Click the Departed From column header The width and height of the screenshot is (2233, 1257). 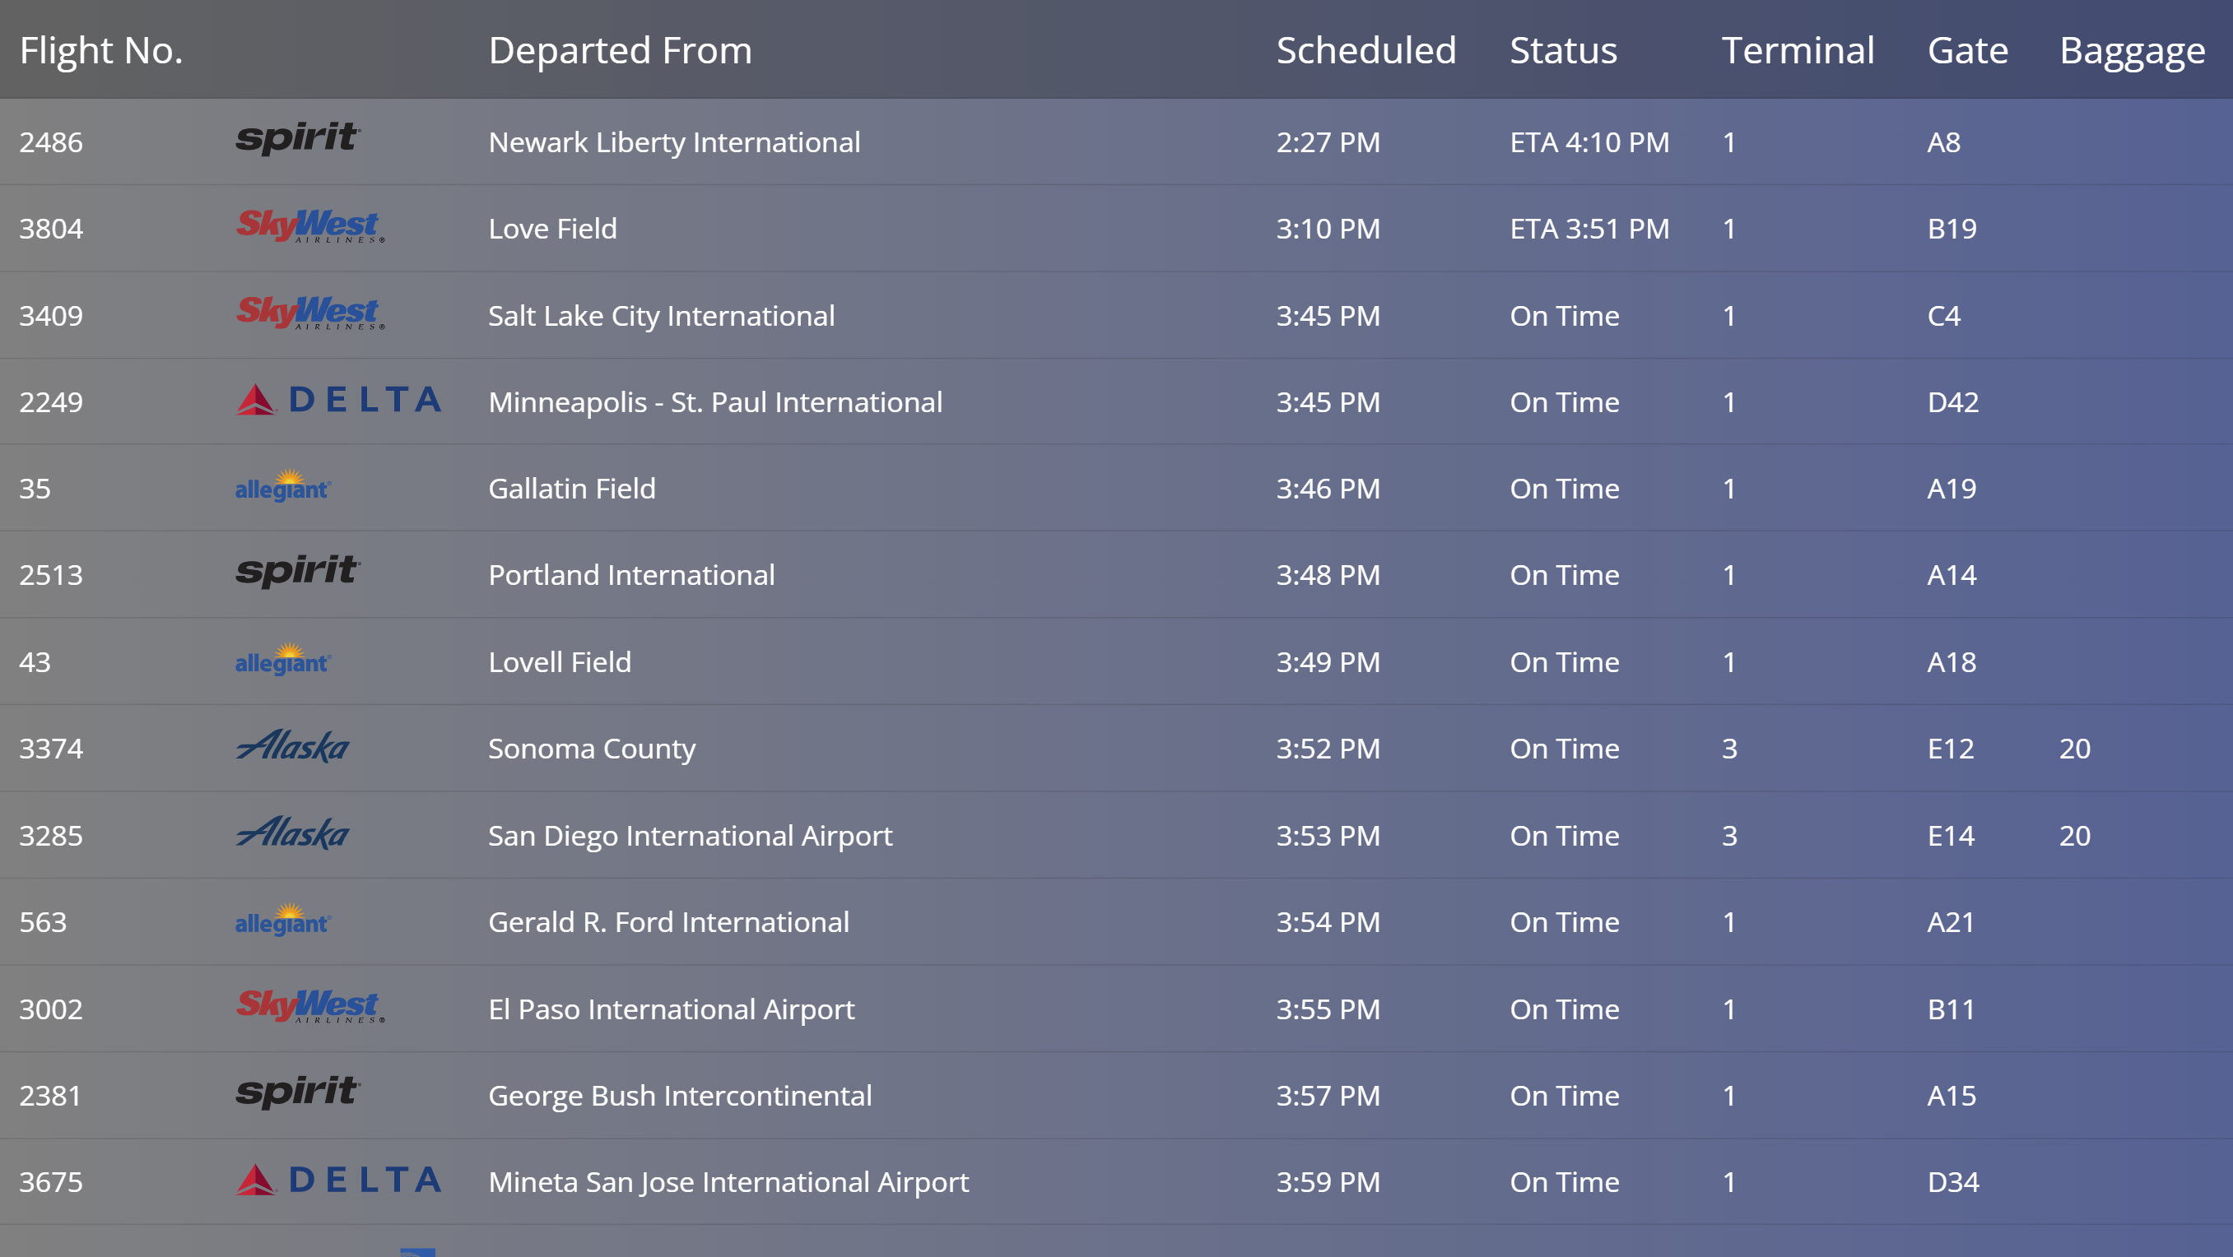coord(620,50)
